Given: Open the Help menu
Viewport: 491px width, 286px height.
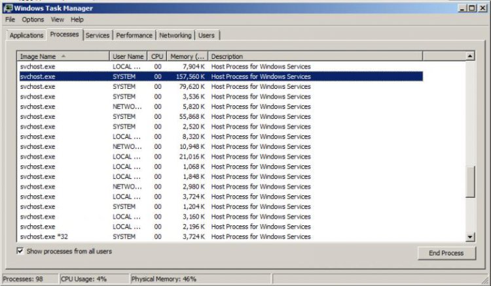Looking at the screenshot, I should [77, 20].
